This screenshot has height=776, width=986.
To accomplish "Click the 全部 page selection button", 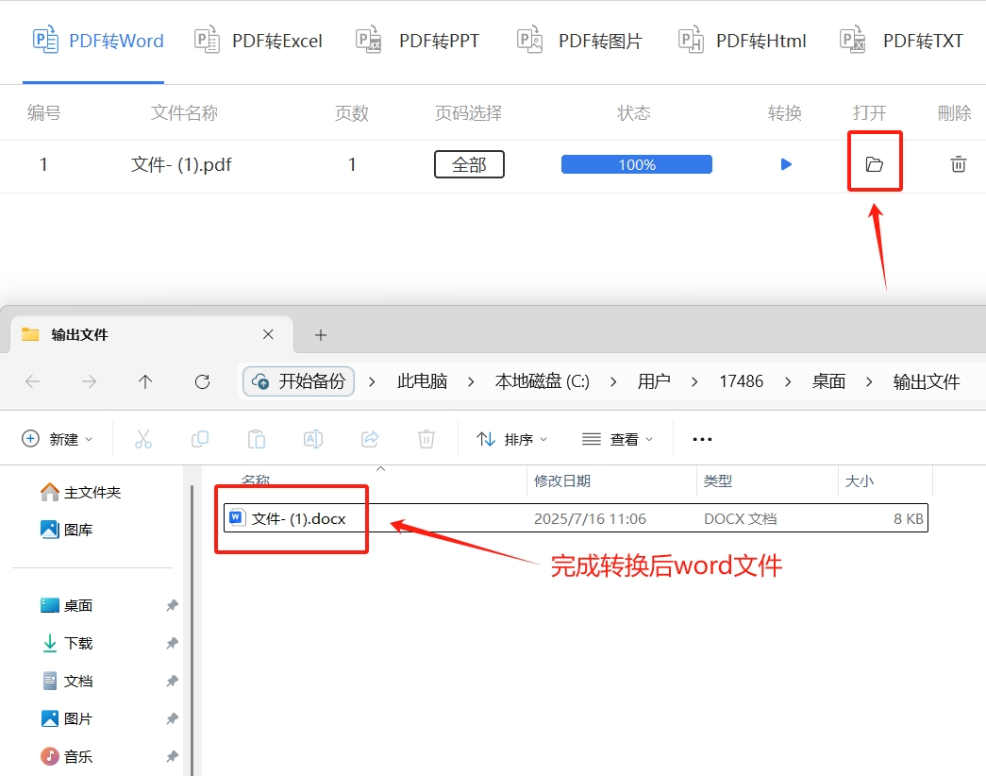I will click(x=469, y=163).
